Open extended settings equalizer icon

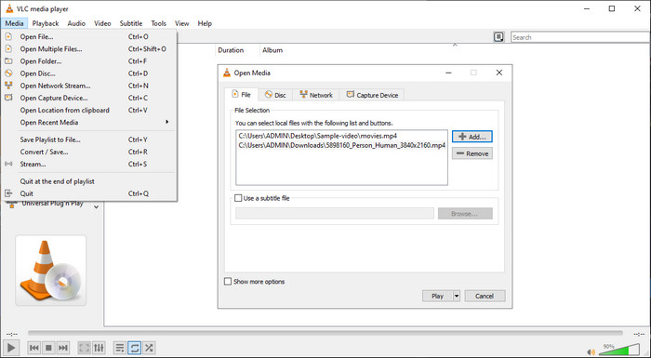tap(99, 348)
